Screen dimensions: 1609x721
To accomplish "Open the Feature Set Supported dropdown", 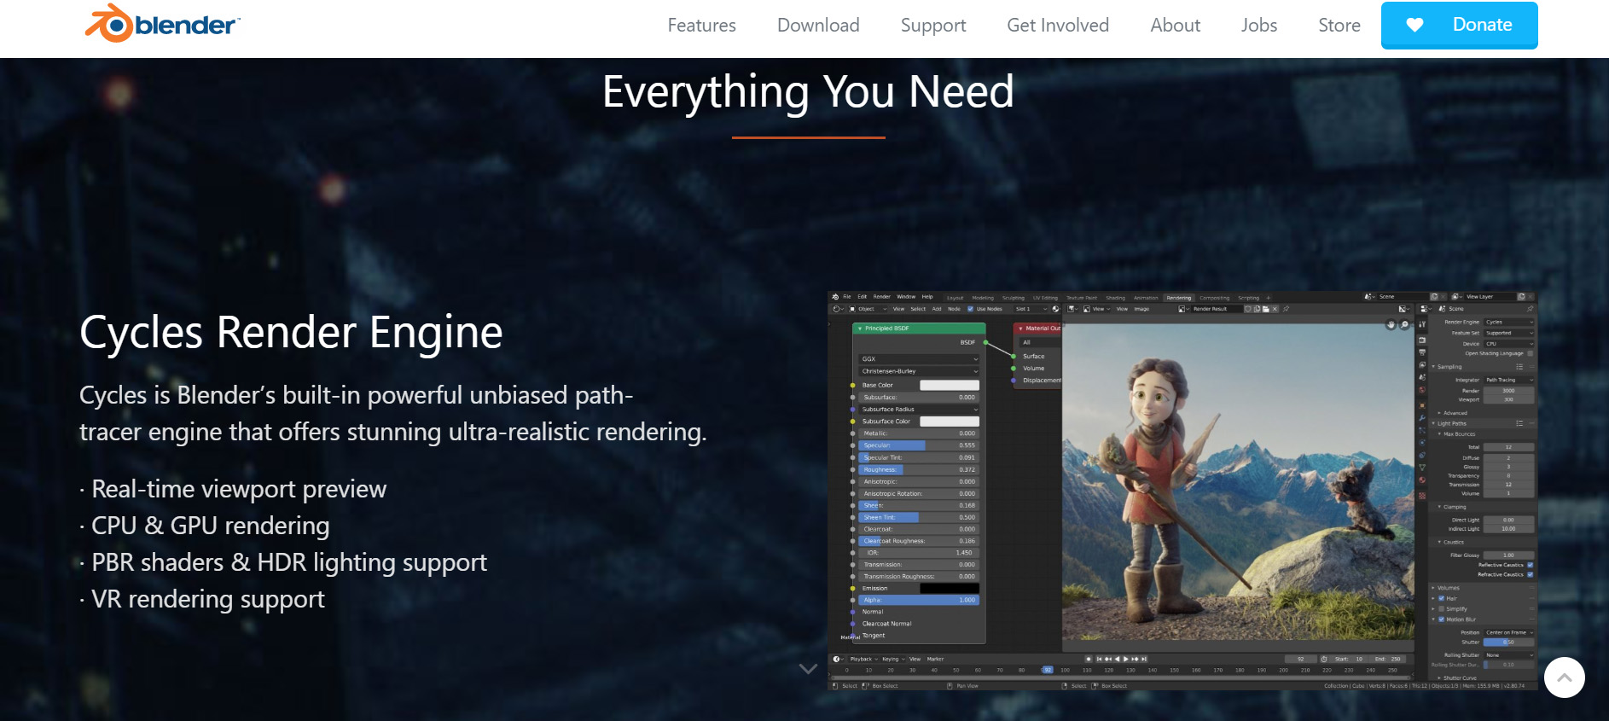I will 1508,333.
